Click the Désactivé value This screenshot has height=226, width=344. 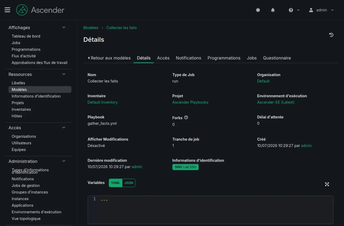point(96,146)
